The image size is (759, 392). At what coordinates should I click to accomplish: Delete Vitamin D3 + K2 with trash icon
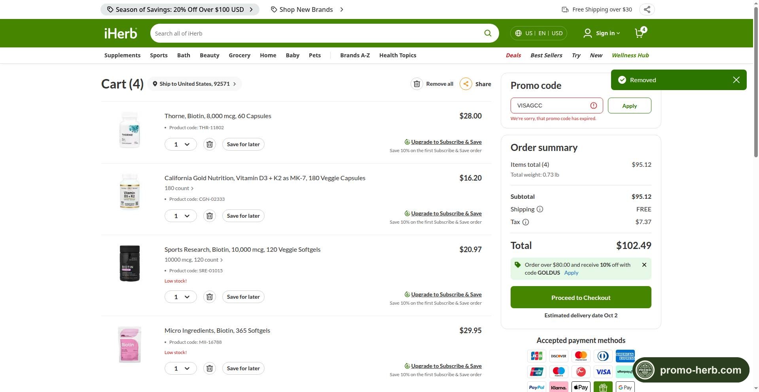pyautogui.click(x=210, y=216)
